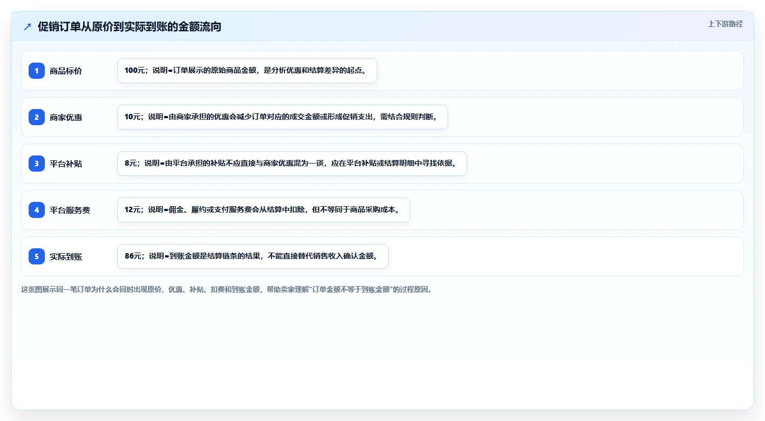Select the 商品标价 label
Screen dimensions: 765x421
point(66,71)
